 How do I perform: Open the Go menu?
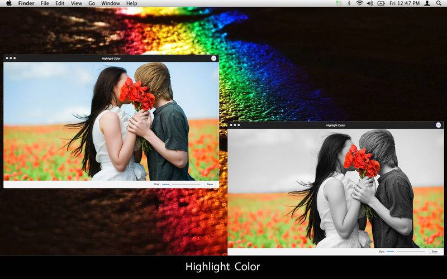tap(92, 3)
